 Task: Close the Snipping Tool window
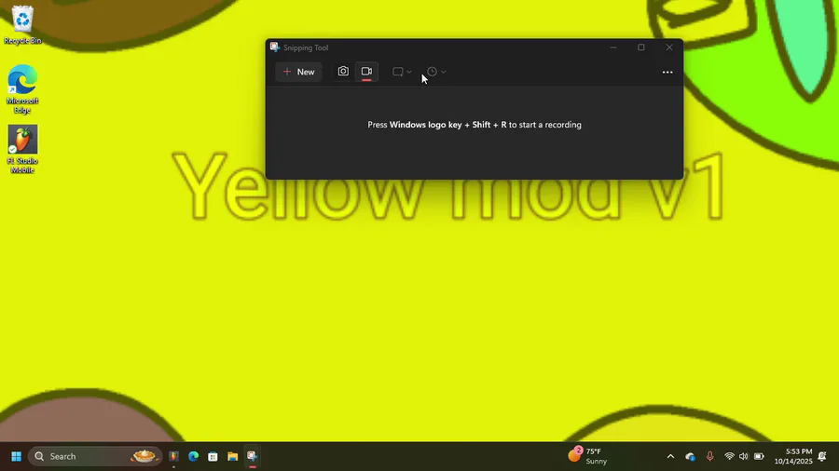tap(669, 47)
